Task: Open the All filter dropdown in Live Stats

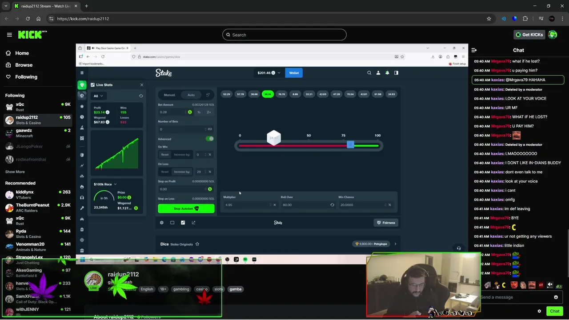Action: tap(98, 96)
